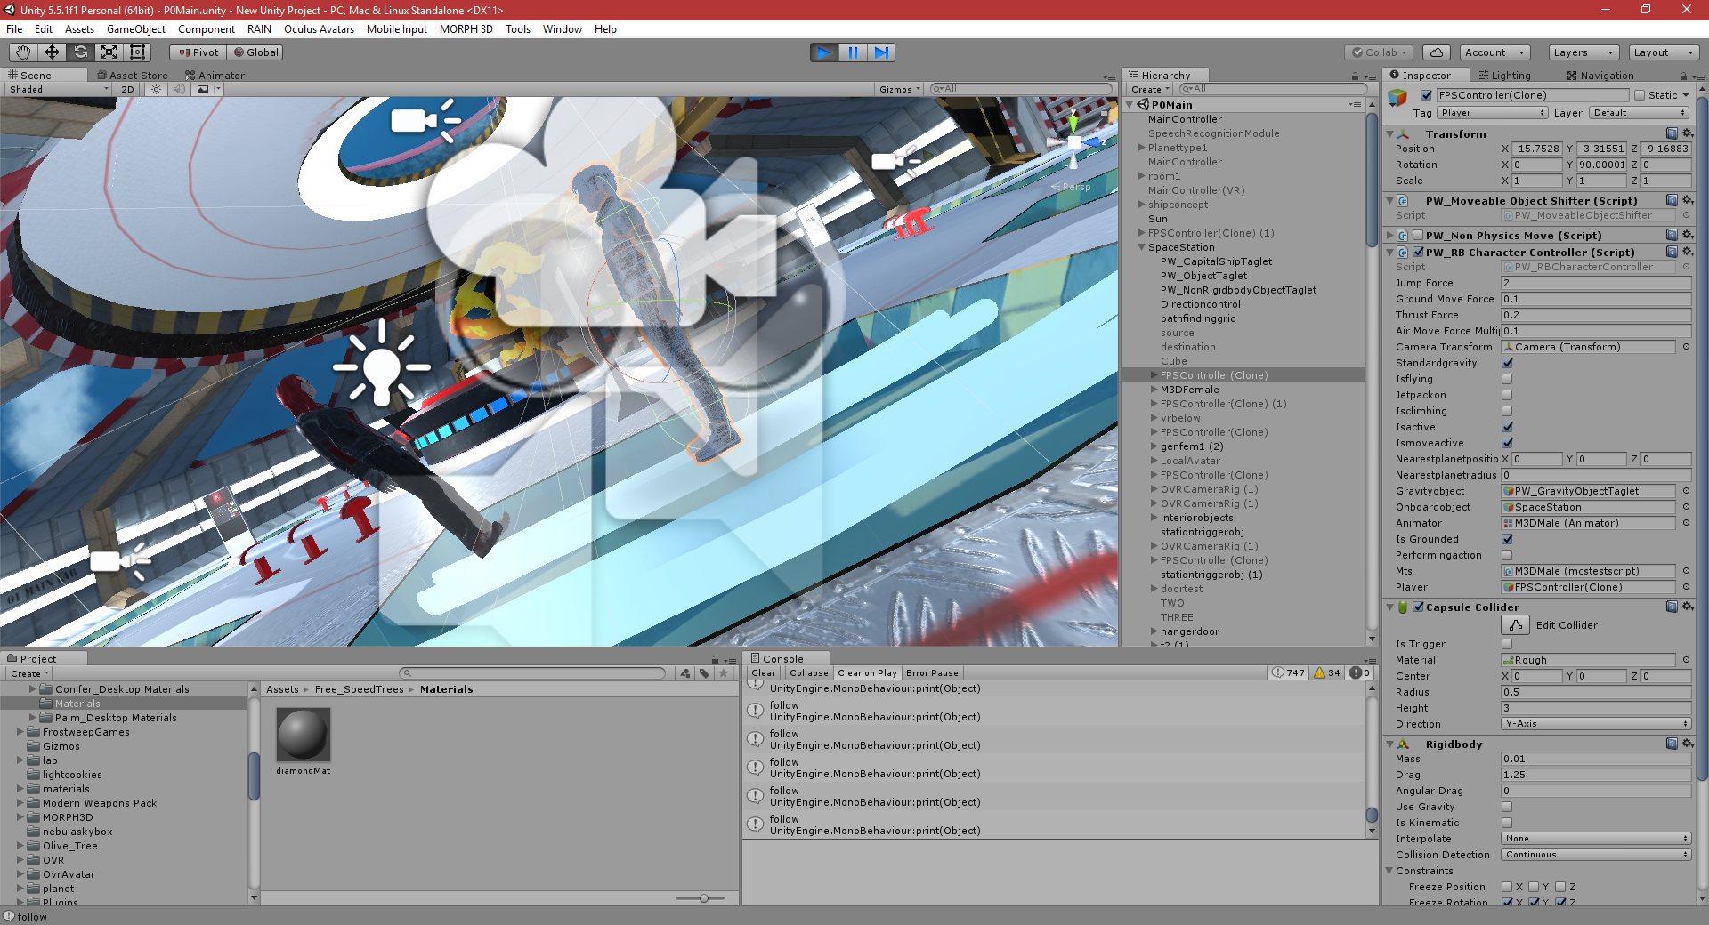
Task: Toggle the Static checkbox
Action: 1640,95
